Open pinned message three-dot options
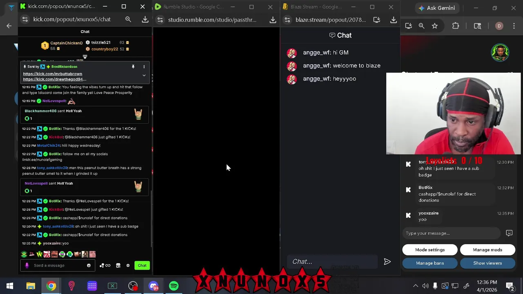This screenshot has height=294, width=523. click(144, 67)
